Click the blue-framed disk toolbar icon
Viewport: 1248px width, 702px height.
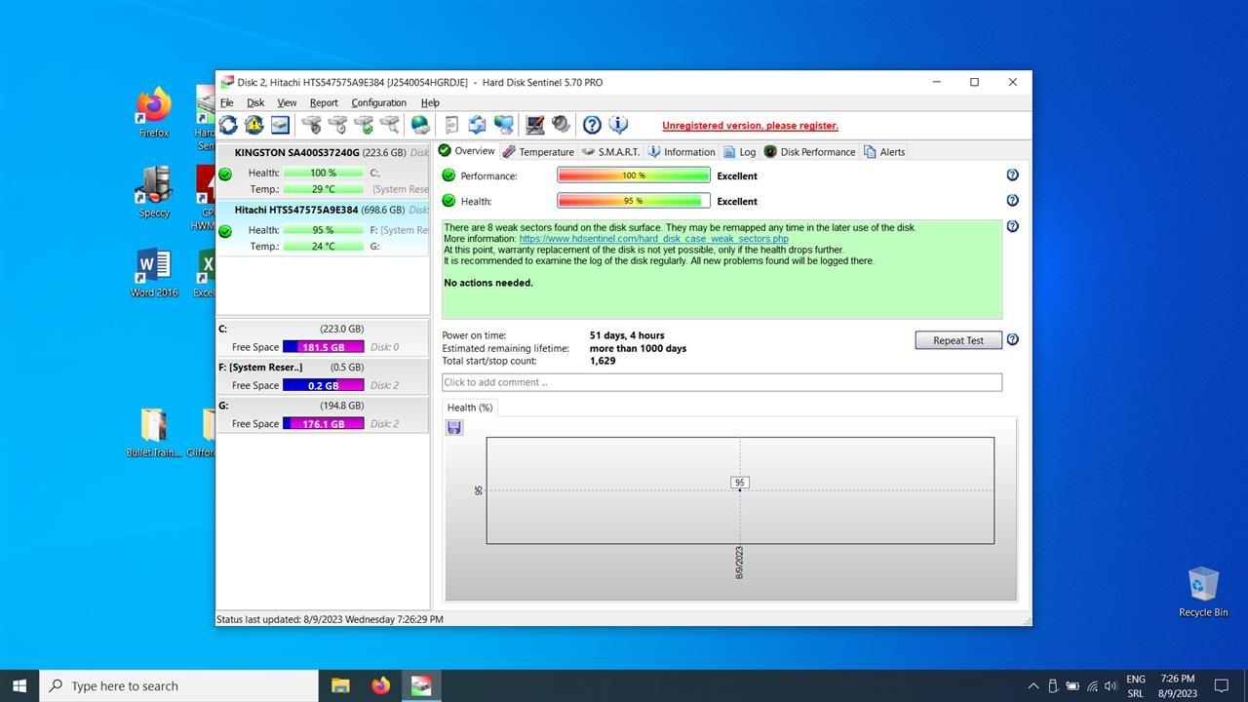click(280, 125)
